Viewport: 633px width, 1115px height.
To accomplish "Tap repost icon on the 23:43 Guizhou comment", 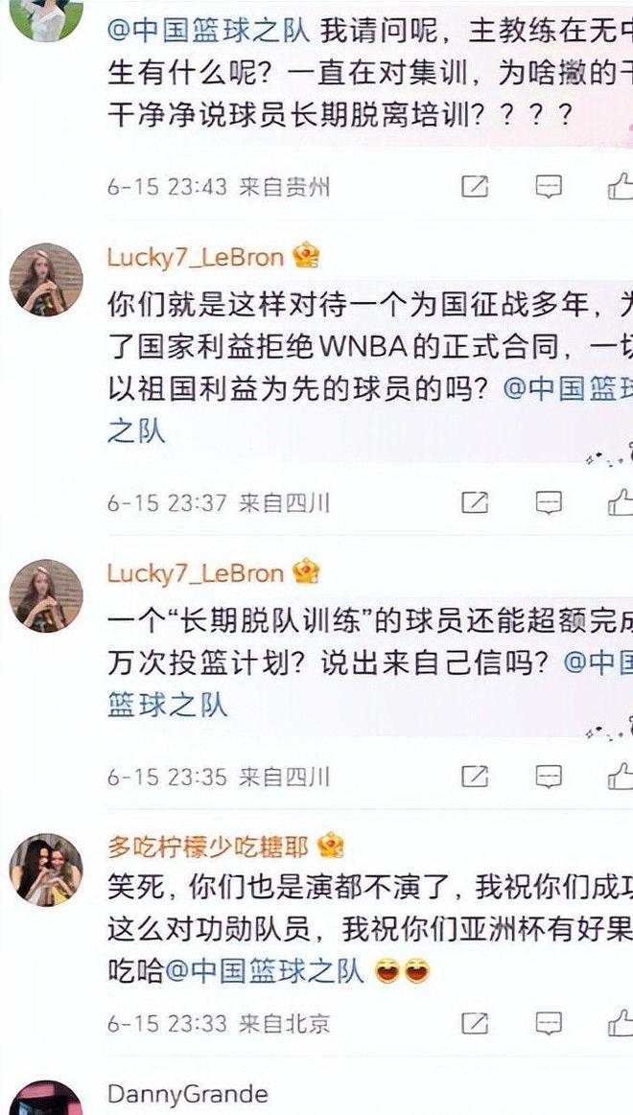I will [475, 187].
